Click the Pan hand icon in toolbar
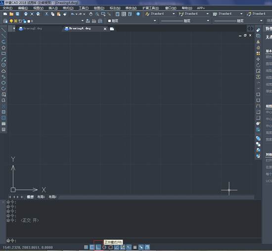The image size is (272, 251). (91, 14)
